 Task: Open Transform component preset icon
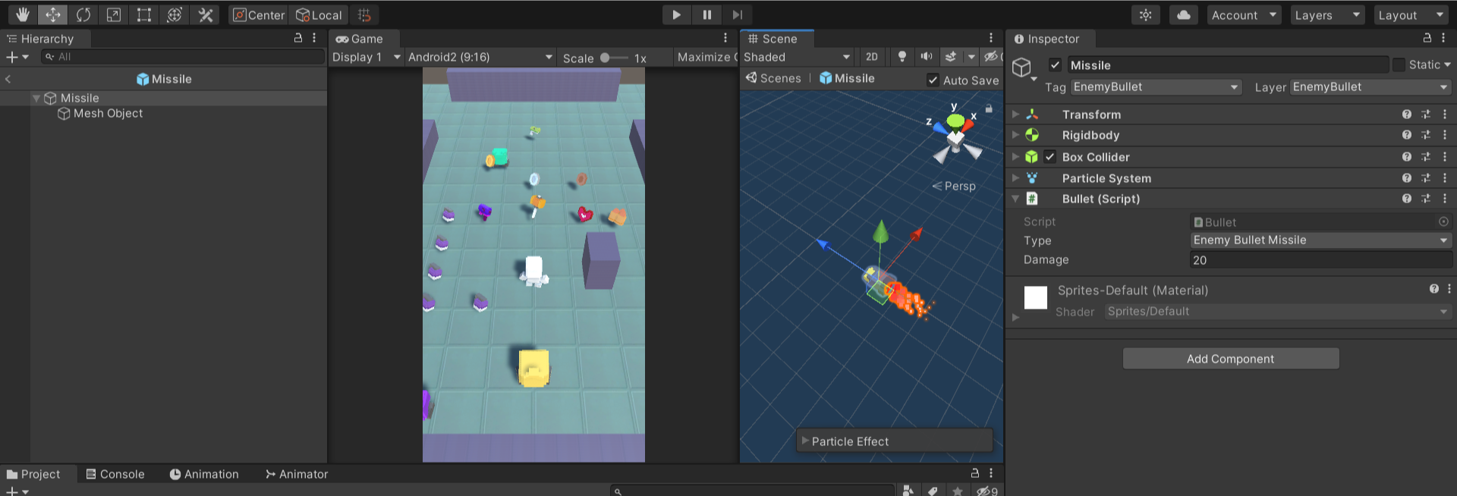click(1426, 114)
